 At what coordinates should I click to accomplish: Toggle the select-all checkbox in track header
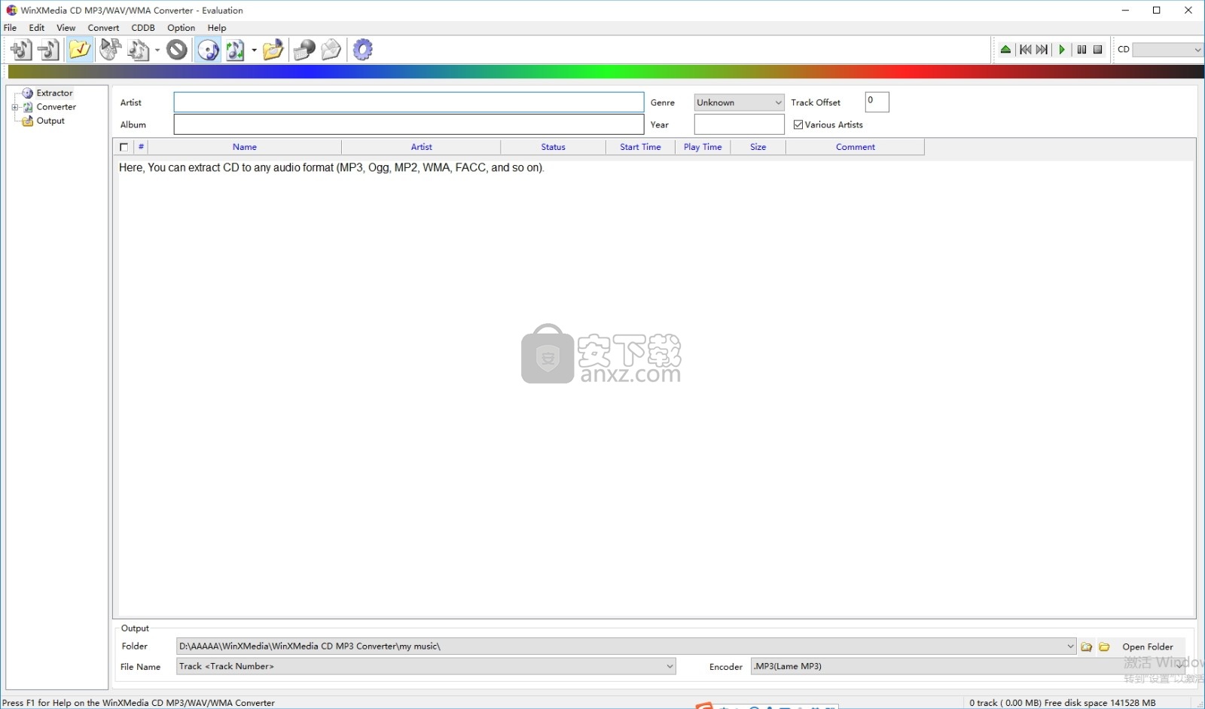[x=124, y=148]
